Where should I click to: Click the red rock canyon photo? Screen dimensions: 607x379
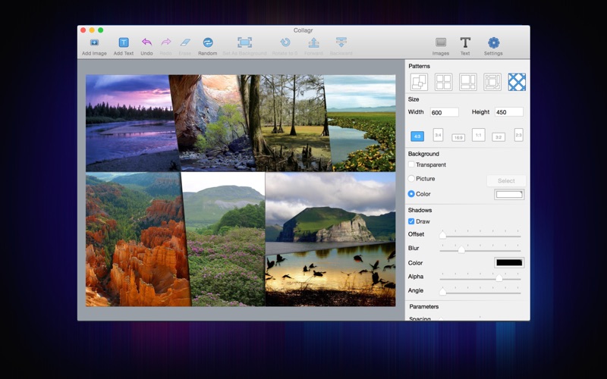[211, 123]
